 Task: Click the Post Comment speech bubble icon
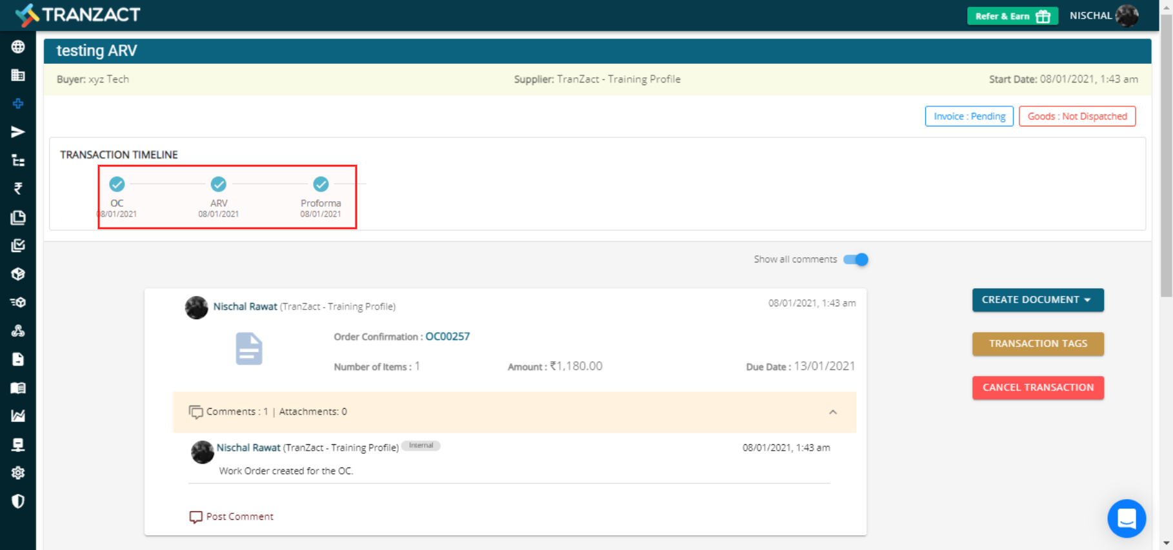[195, 517]
